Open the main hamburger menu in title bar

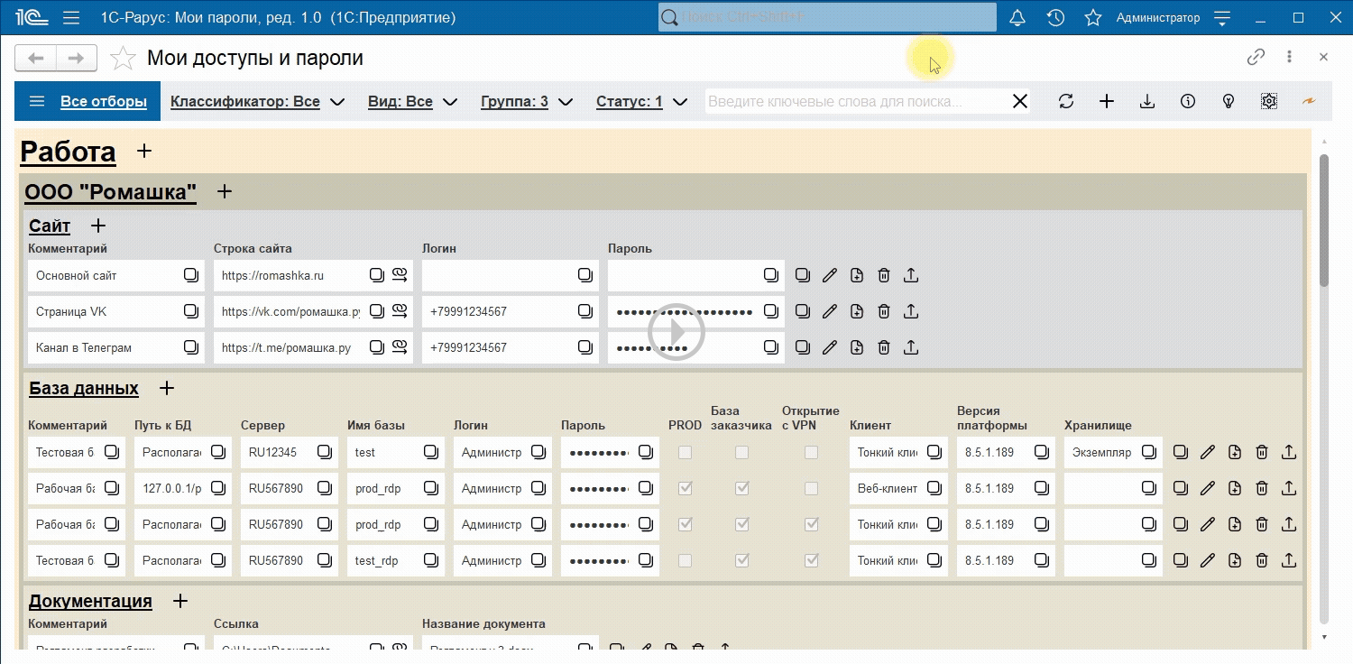point(71,18)
